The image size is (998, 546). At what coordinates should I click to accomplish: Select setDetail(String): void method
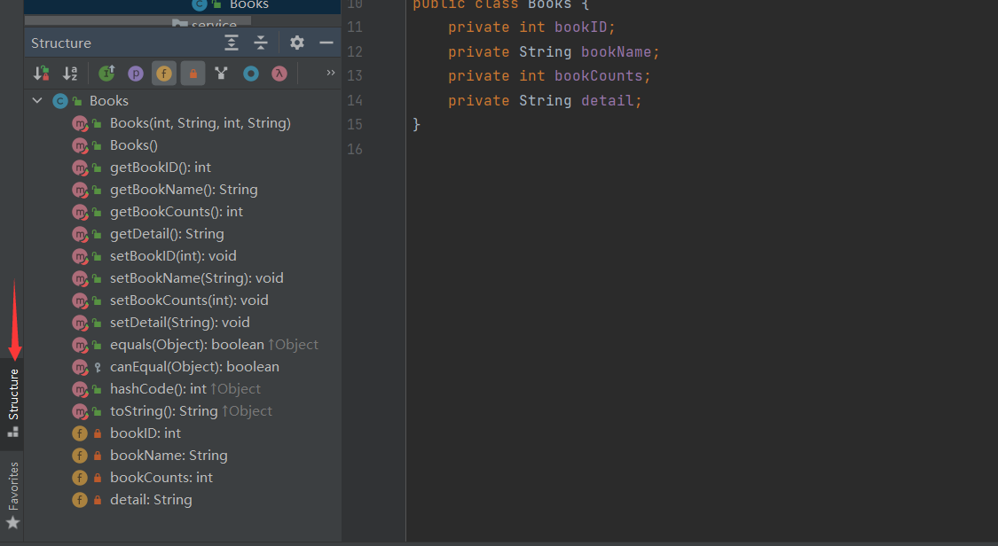pyautogui.click(x=179, y=323)
